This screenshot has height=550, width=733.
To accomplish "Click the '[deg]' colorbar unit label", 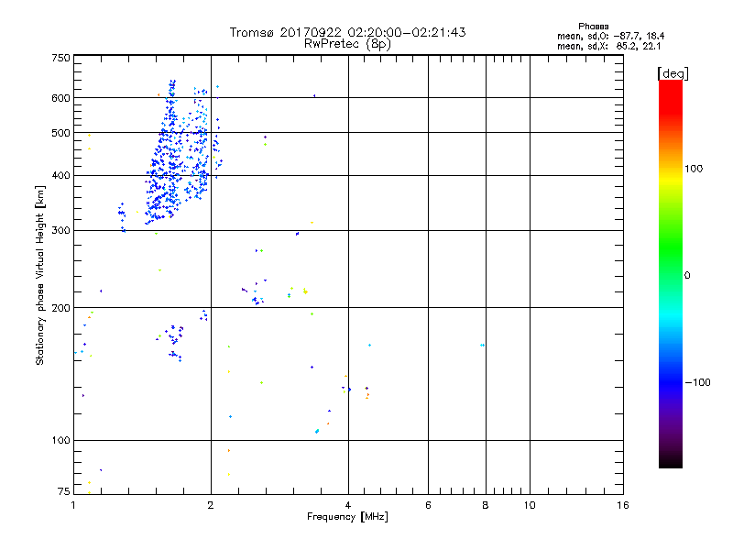I will click(x=673, y=73).
